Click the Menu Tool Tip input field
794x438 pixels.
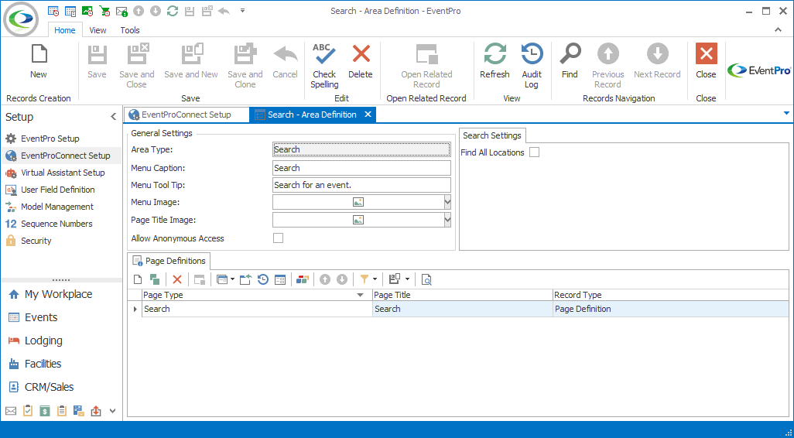click(x=361, y=185)
